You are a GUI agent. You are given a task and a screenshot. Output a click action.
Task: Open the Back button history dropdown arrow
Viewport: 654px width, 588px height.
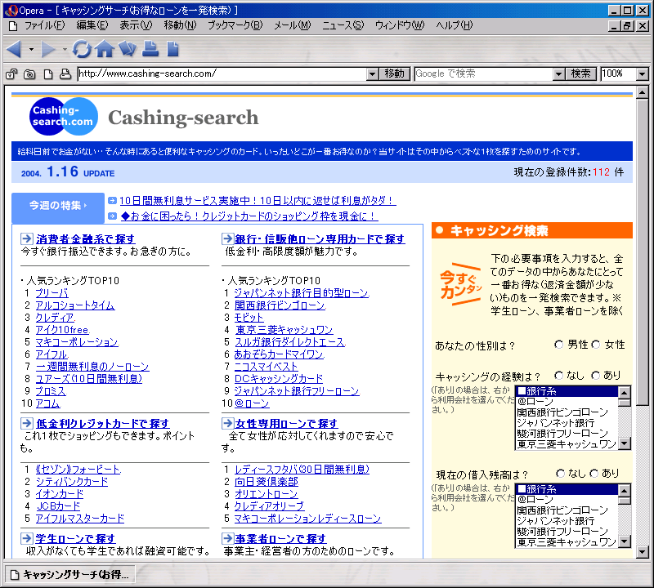coord(31,50)
